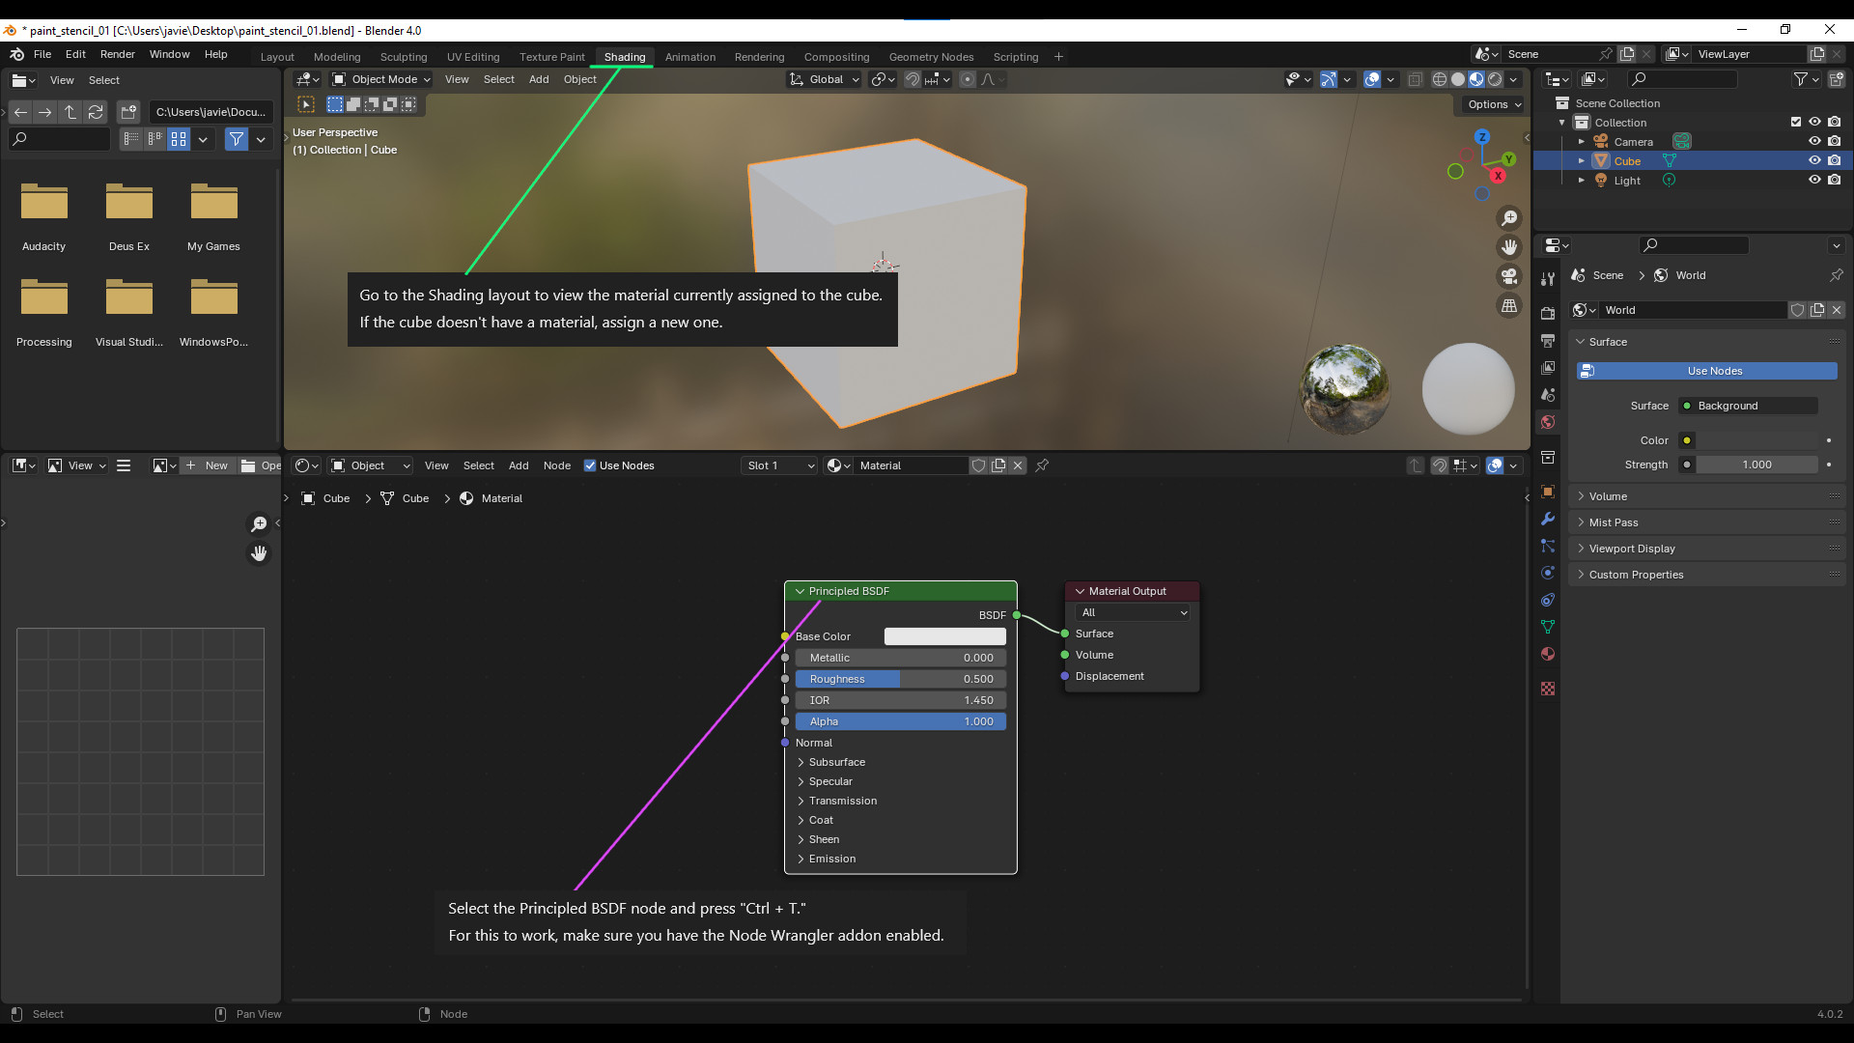Switch to the UV Editing workspace tab
1854x1043 pixels.
(473, 57)
